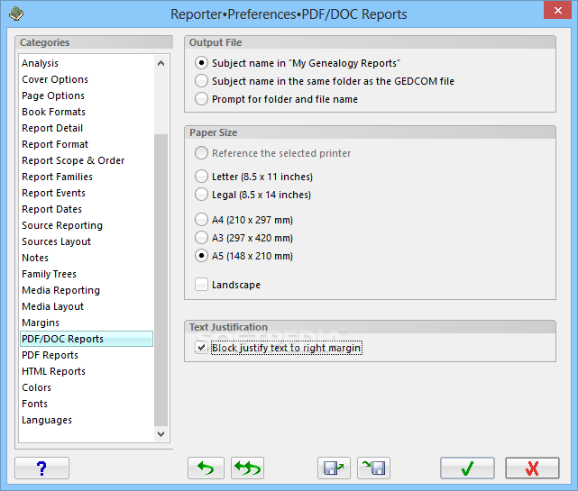Click the categories list scroll-down arrow
578x491 pixels.
point(161,434)
